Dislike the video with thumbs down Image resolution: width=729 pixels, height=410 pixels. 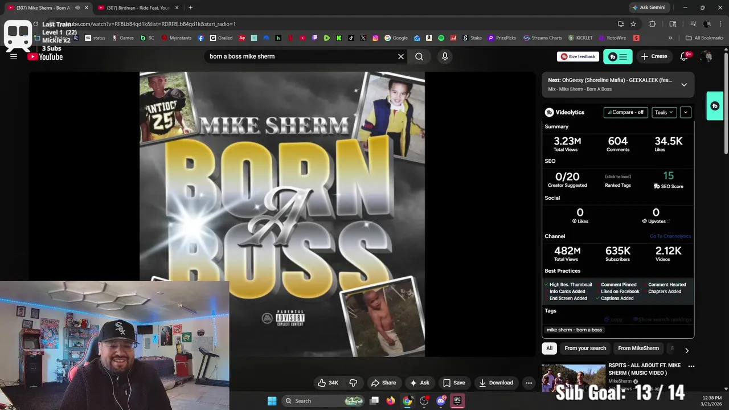[x=353, y=383]
